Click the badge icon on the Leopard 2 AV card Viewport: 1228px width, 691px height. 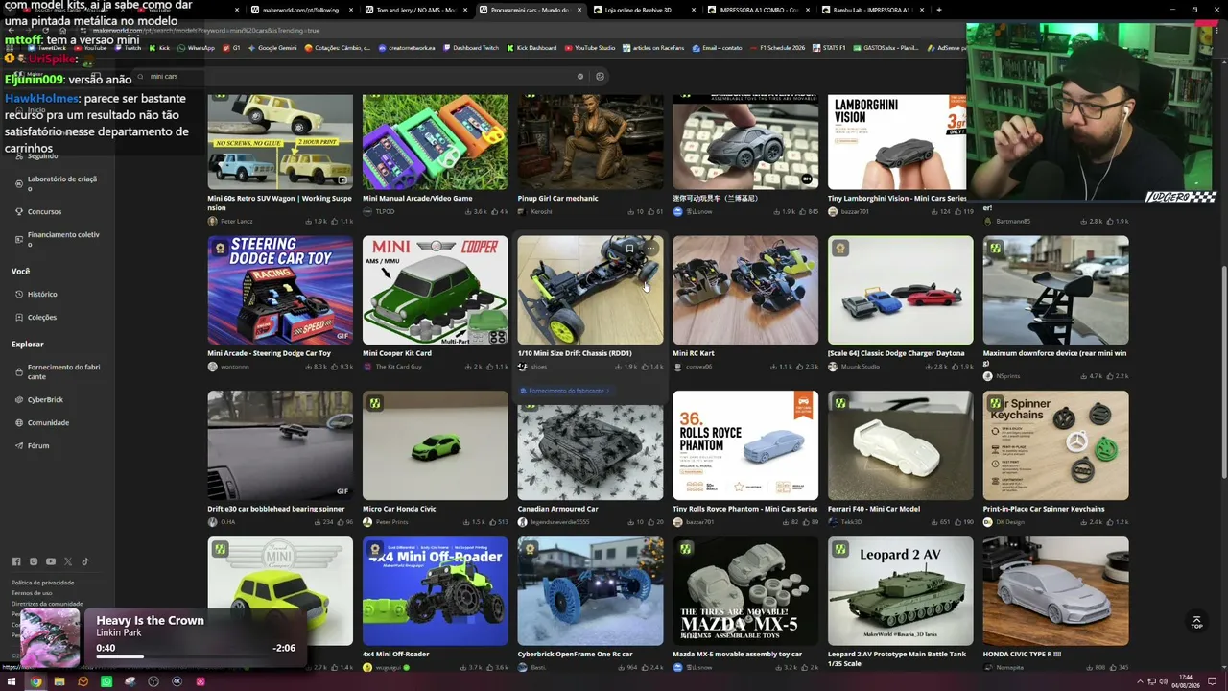coord(840,549)
